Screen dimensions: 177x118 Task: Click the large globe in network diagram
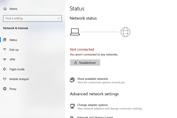125,32
